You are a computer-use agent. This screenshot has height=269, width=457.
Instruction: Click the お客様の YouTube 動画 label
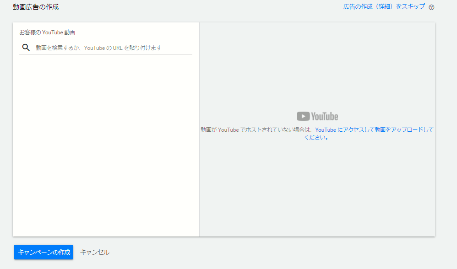tap(47, 32)
